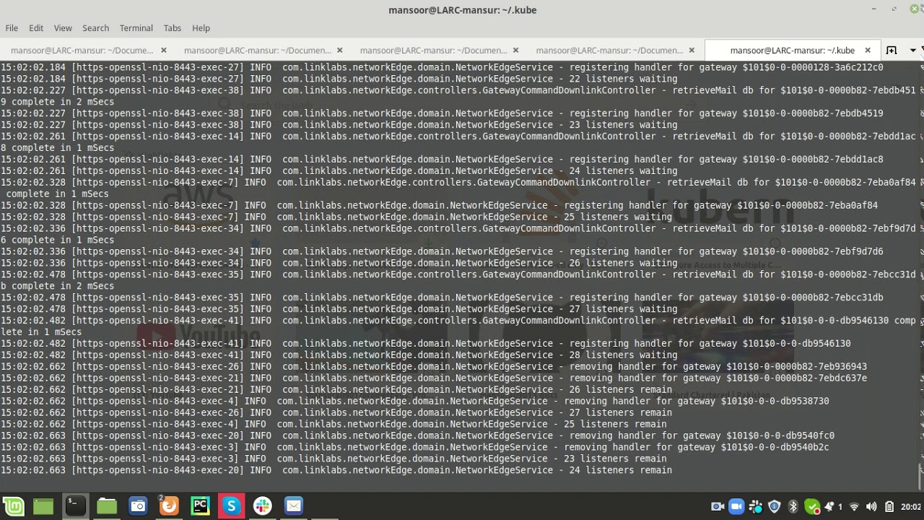The width and height of the screenshot is (924, 520).
Task: Close the third terminal tab
Action: [515, 51]
